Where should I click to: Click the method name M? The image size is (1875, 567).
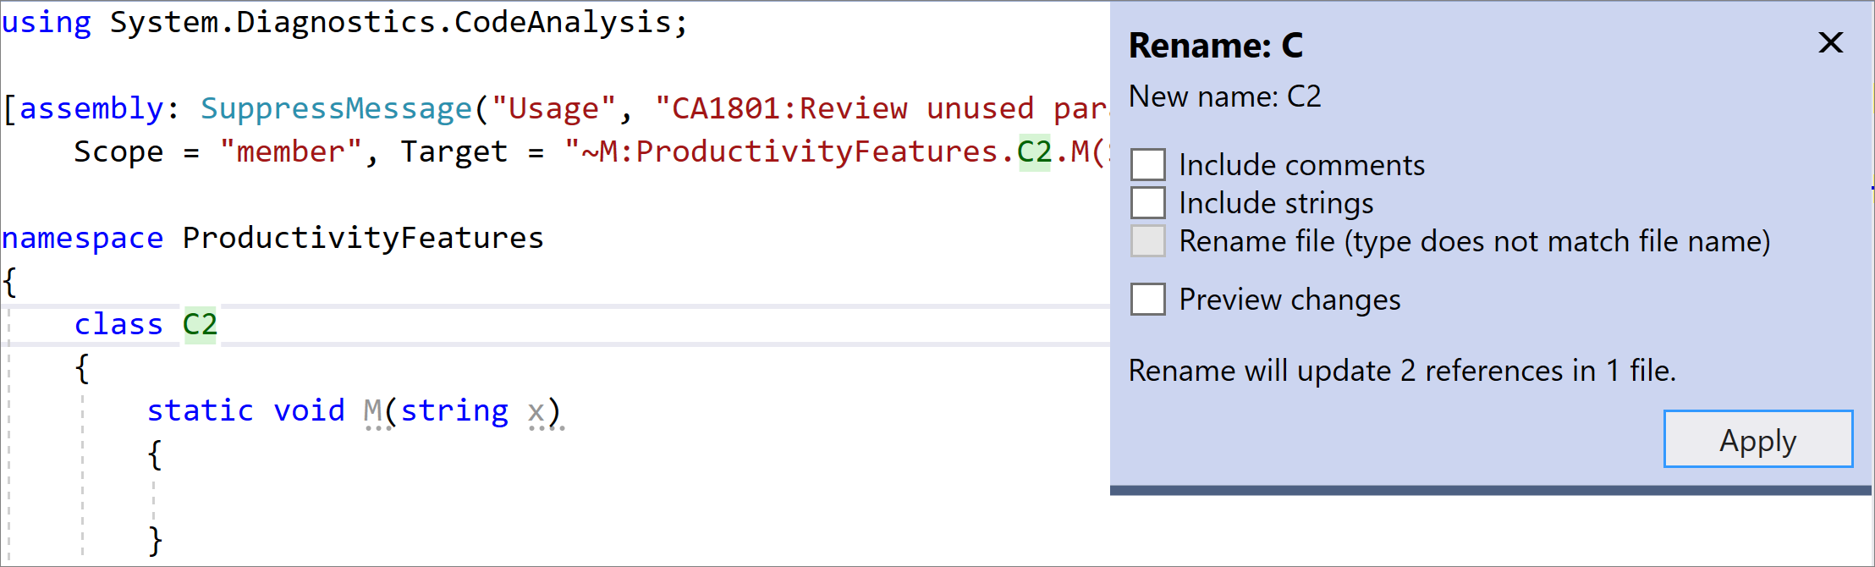click(x=372, y=410)
